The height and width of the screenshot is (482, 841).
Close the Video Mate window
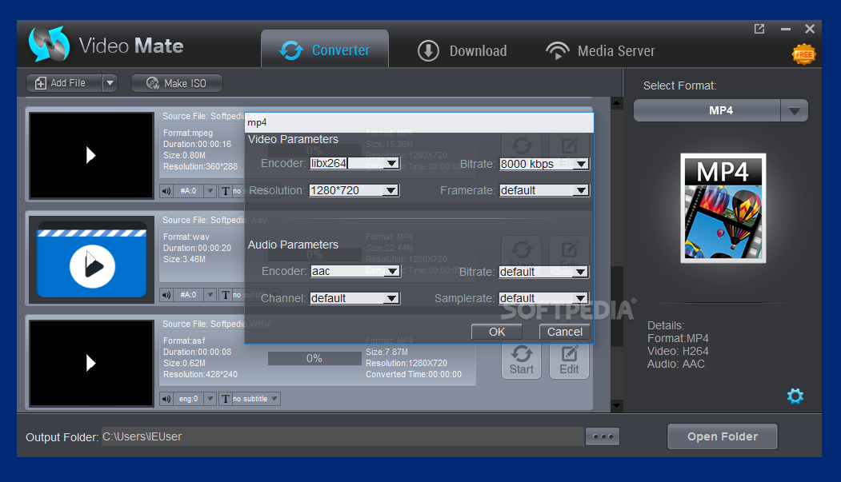tap(810, 29)
